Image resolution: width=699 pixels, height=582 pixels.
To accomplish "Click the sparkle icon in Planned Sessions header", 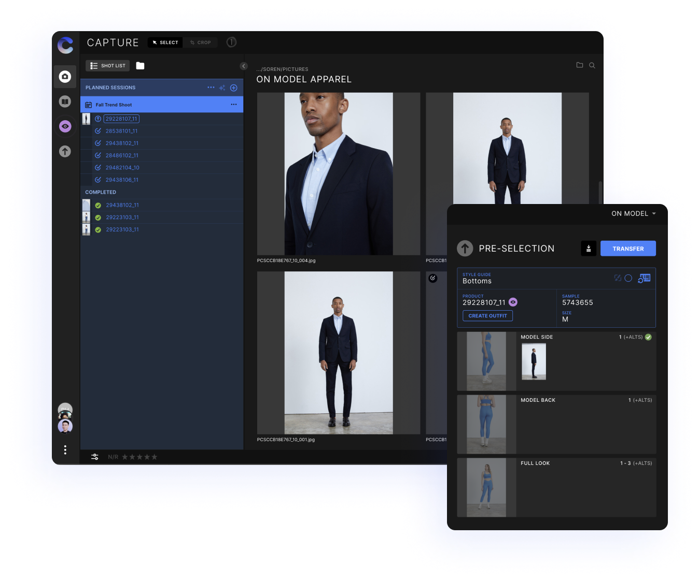I will tap(222, 88).
